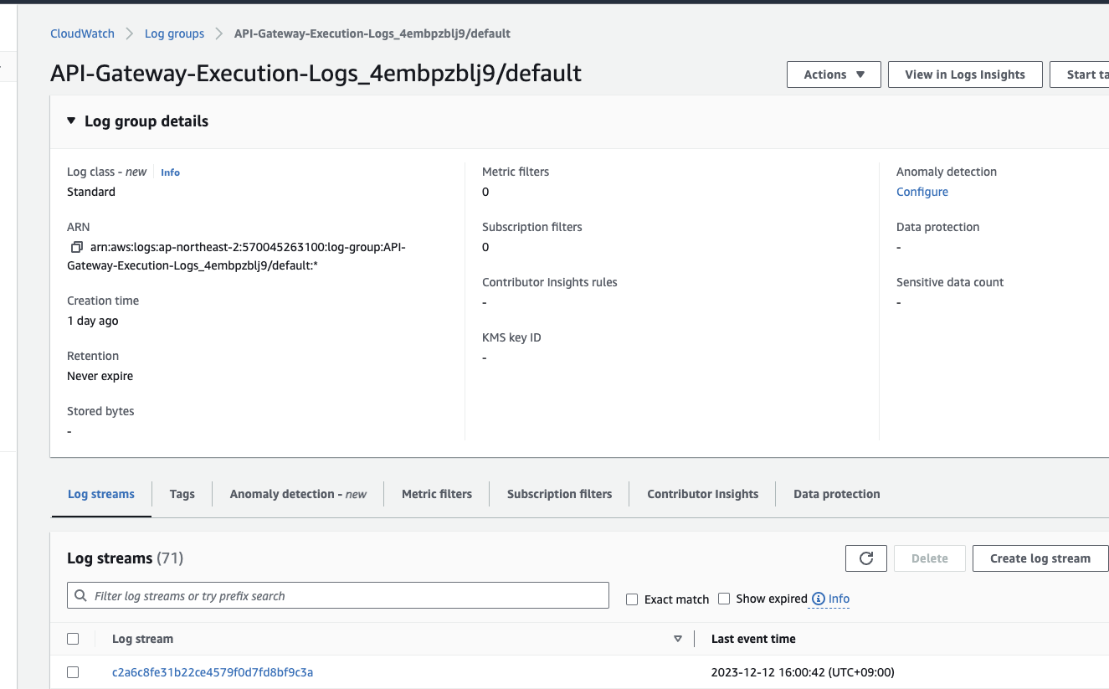Click the info circle icon beside Show expired
Screen dimensions: 1109x689
tap(818, 599)
